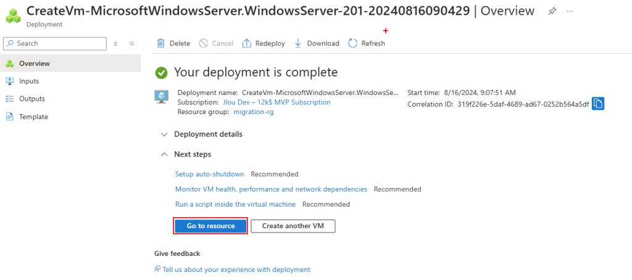Click the Delete trash can icon
This screenshot has height=280, width=632.
(x=161, y=43)
